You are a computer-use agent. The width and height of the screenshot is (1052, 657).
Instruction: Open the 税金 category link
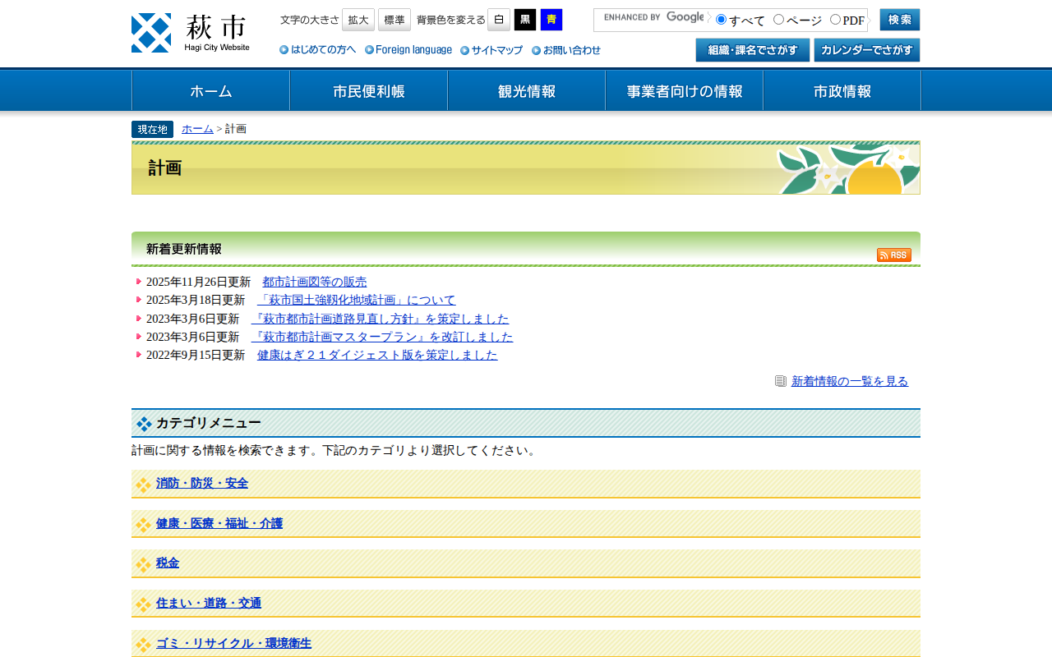tap(168, 563)
